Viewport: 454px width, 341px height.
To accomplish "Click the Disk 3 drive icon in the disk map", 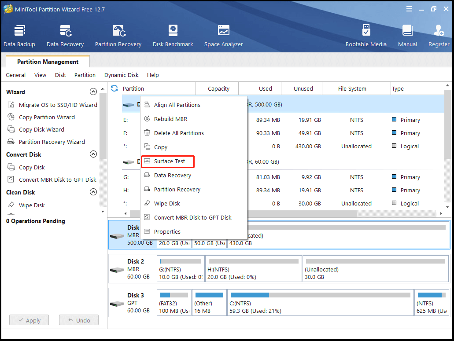I will click(x=117, y=304).
